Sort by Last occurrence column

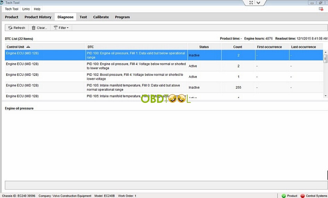tap(306, 47)
